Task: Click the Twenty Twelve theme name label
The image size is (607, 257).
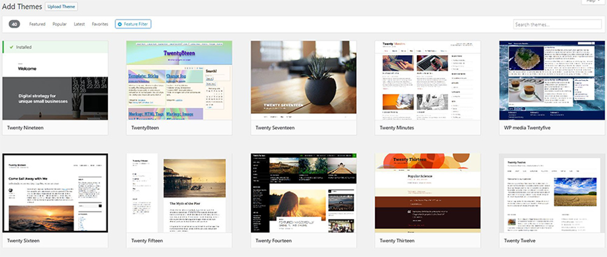Action: (520, 241)
